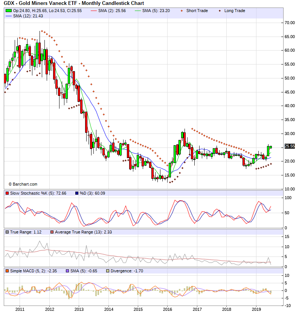
Task: Click the stochastic axis label 50
Action: (x=287, y=213)
